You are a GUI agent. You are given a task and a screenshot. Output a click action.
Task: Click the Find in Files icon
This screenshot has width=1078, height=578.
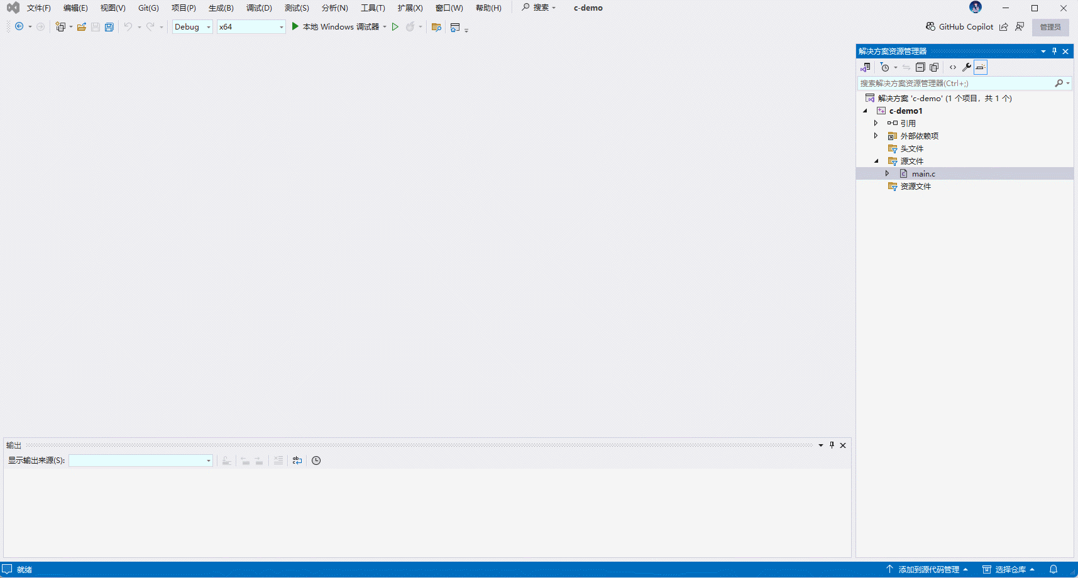coord(436,27)
